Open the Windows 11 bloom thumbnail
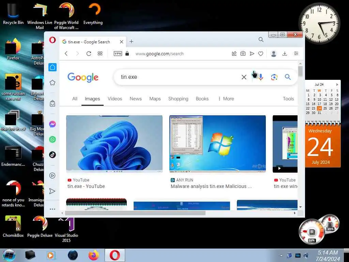 pos(114,144)
